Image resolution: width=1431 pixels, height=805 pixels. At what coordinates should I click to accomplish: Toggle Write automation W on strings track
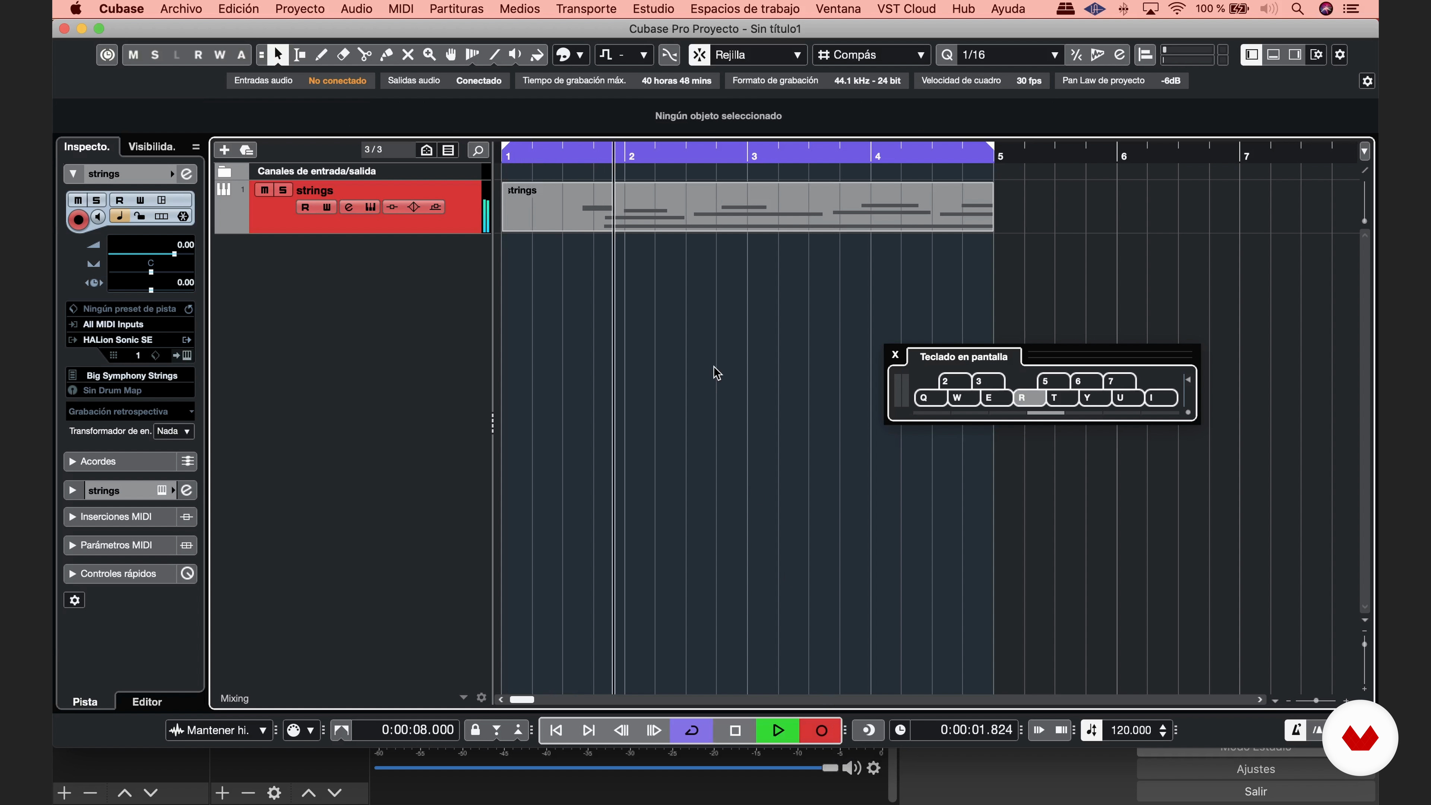(x=327, y=207)
